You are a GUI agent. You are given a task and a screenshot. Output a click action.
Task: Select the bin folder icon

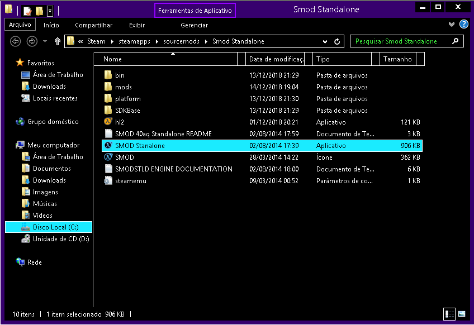(108, 75)
